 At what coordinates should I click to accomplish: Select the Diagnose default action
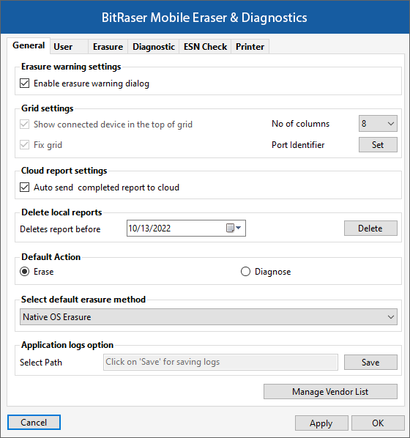245,272
